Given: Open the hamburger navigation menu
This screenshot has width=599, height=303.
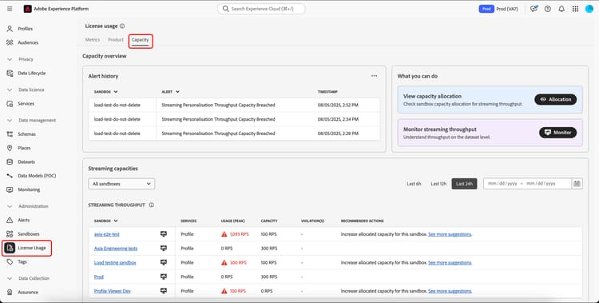Looking at the screenshot, I should pos(10,9).
